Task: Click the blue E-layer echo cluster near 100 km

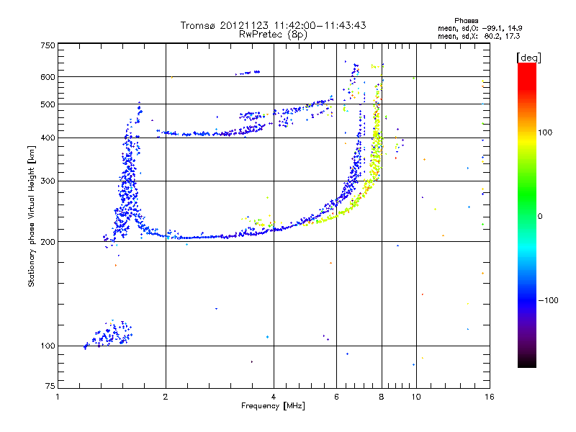Action: pyautogui.click(x=109, y=334)
